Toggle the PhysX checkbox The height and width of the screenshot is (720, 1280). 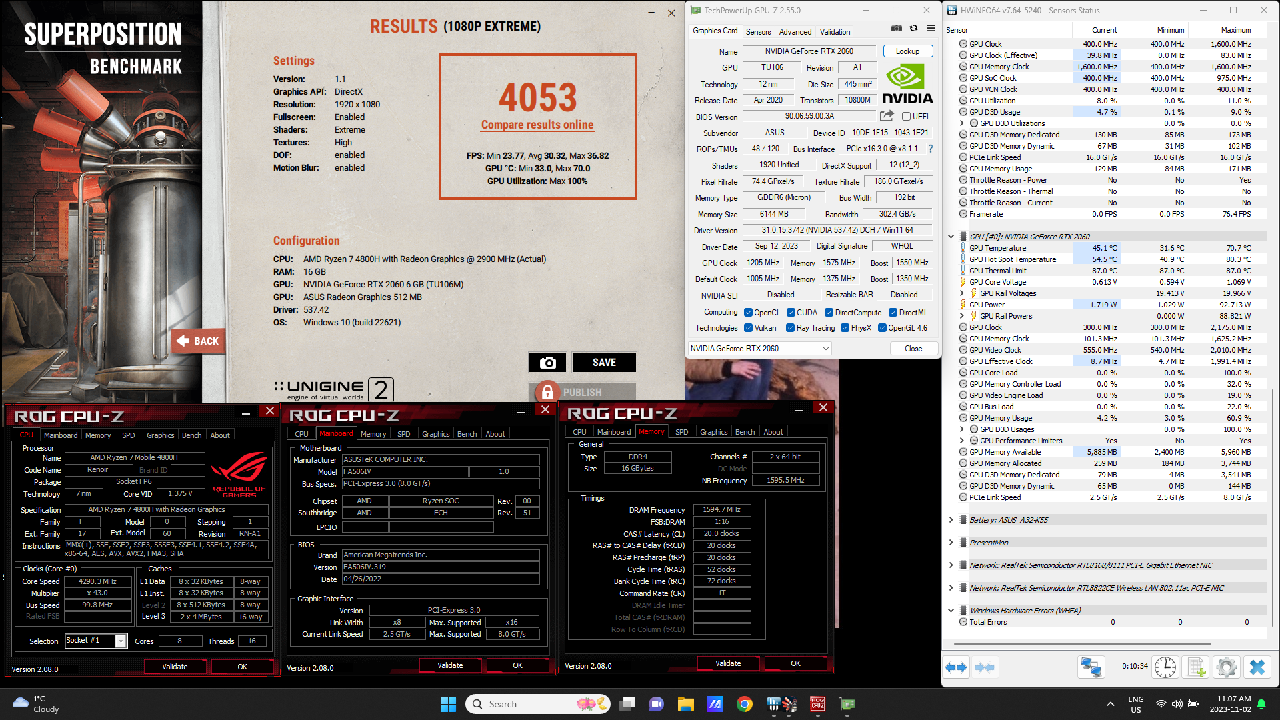click(845, 328)
